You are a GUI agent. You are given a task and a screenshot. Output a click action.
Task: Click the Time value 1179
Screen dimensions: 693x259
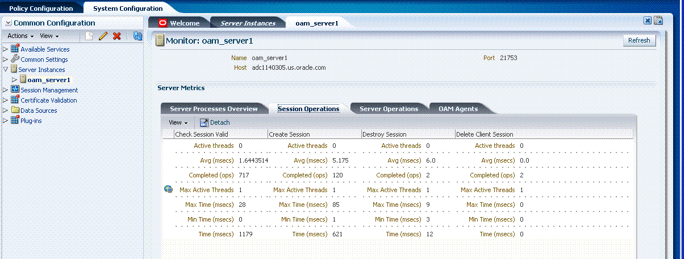(x=245, y=234)
